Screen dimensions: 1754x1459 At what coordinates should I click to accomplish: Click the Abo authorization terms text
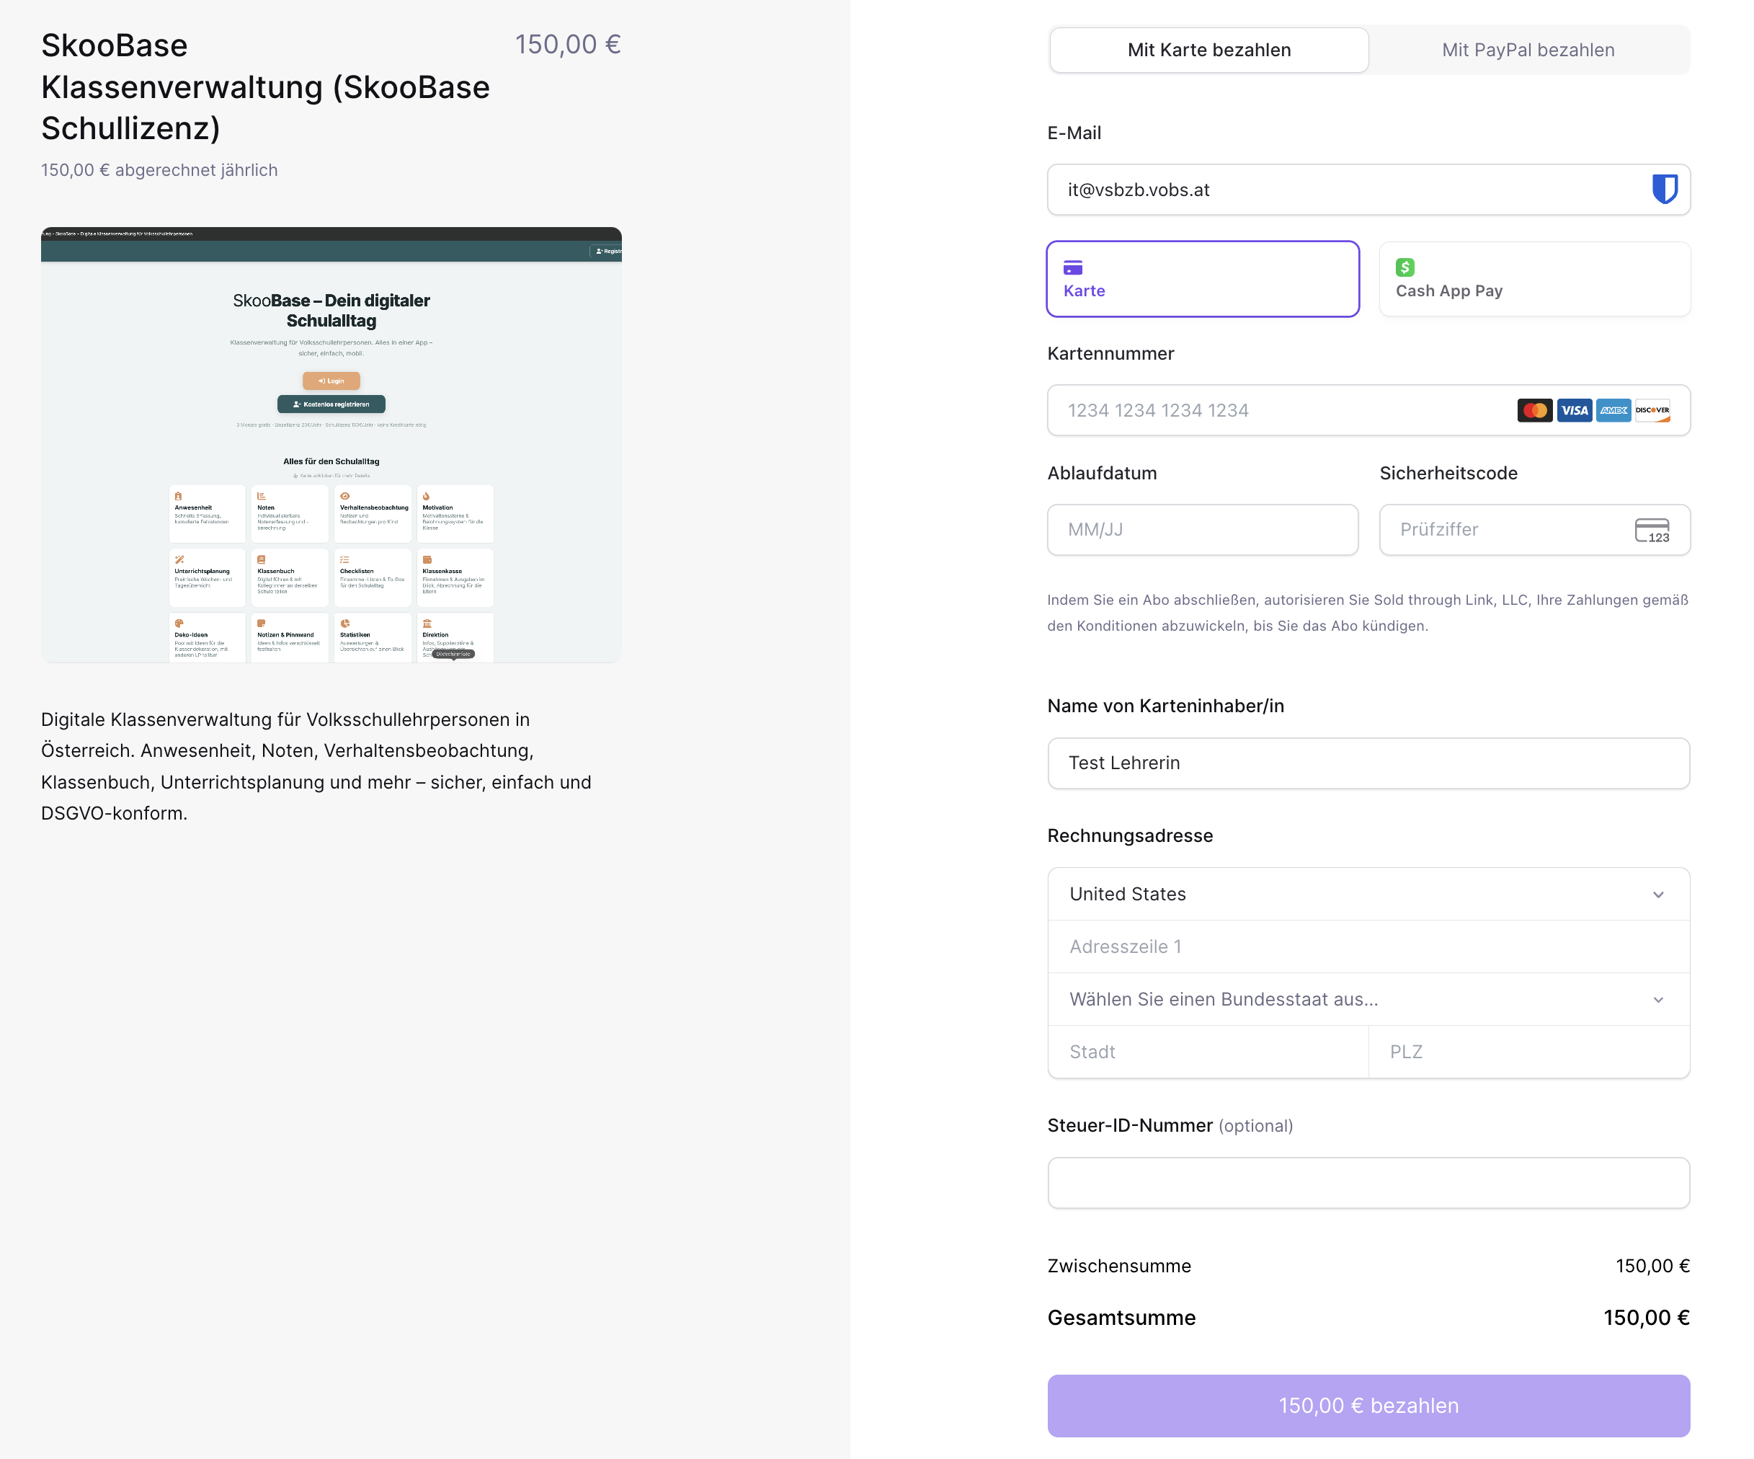pos(1367,613)
